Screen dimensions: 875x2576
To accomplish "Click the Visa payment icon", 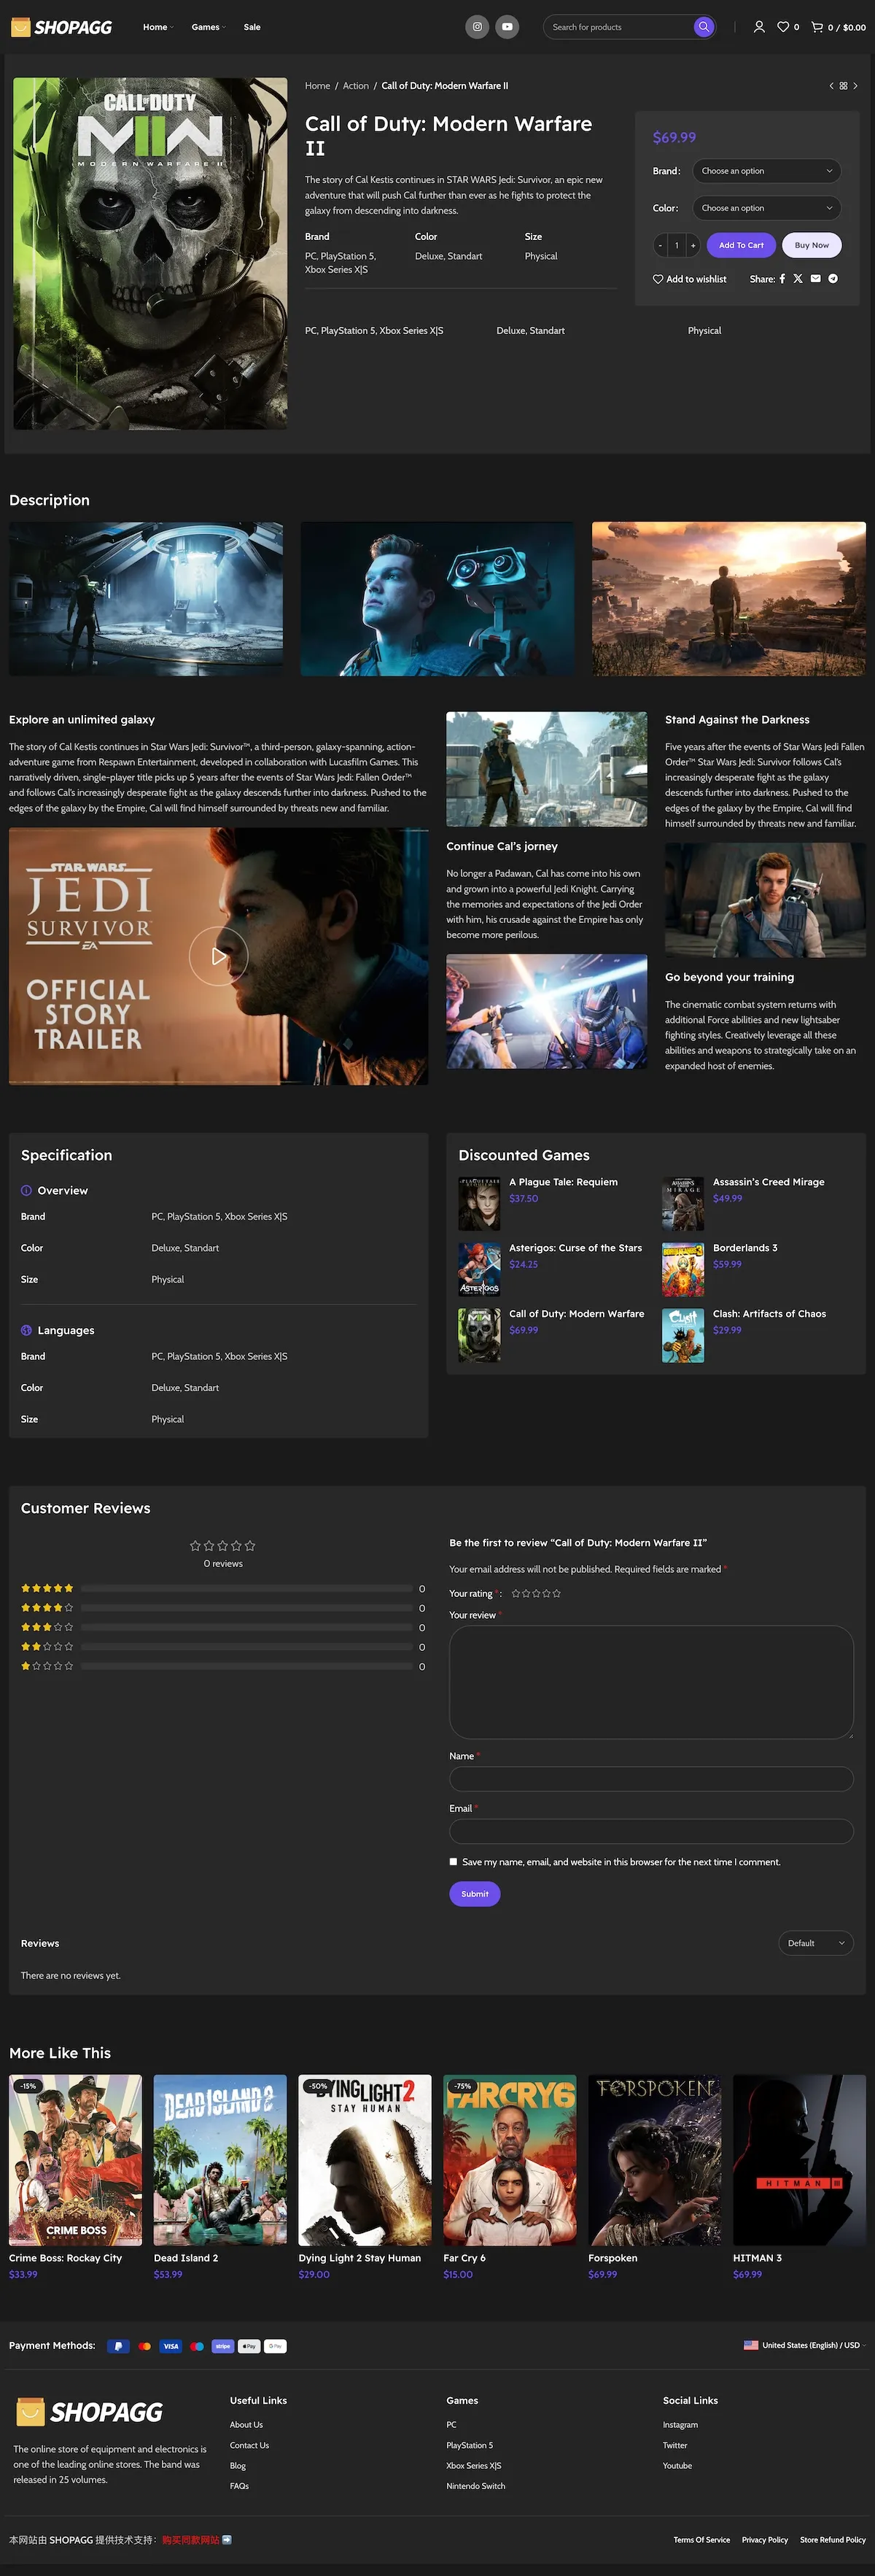I will tap(171, 2346).
